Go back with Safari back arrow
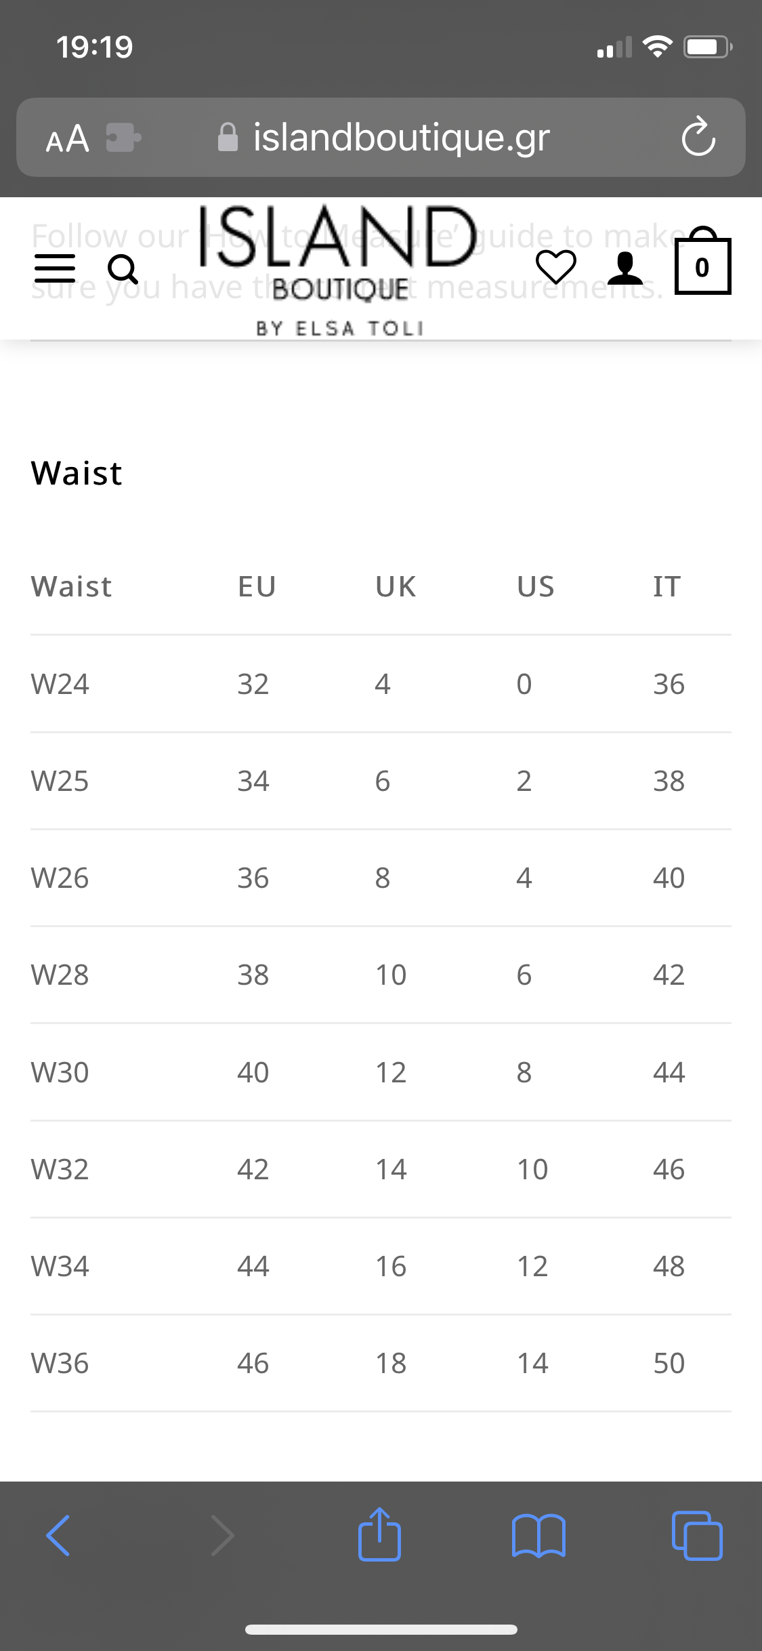Viewport: 762px width, 1651px height. (x=58, y=1535)
